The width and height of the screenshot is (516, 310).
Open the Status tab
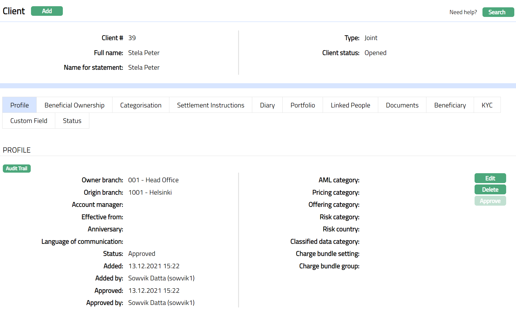click(72, 121)
